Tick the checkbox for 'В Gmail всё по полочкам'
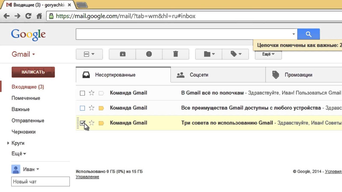Viewport: 342px width, 192px height. 82,93
